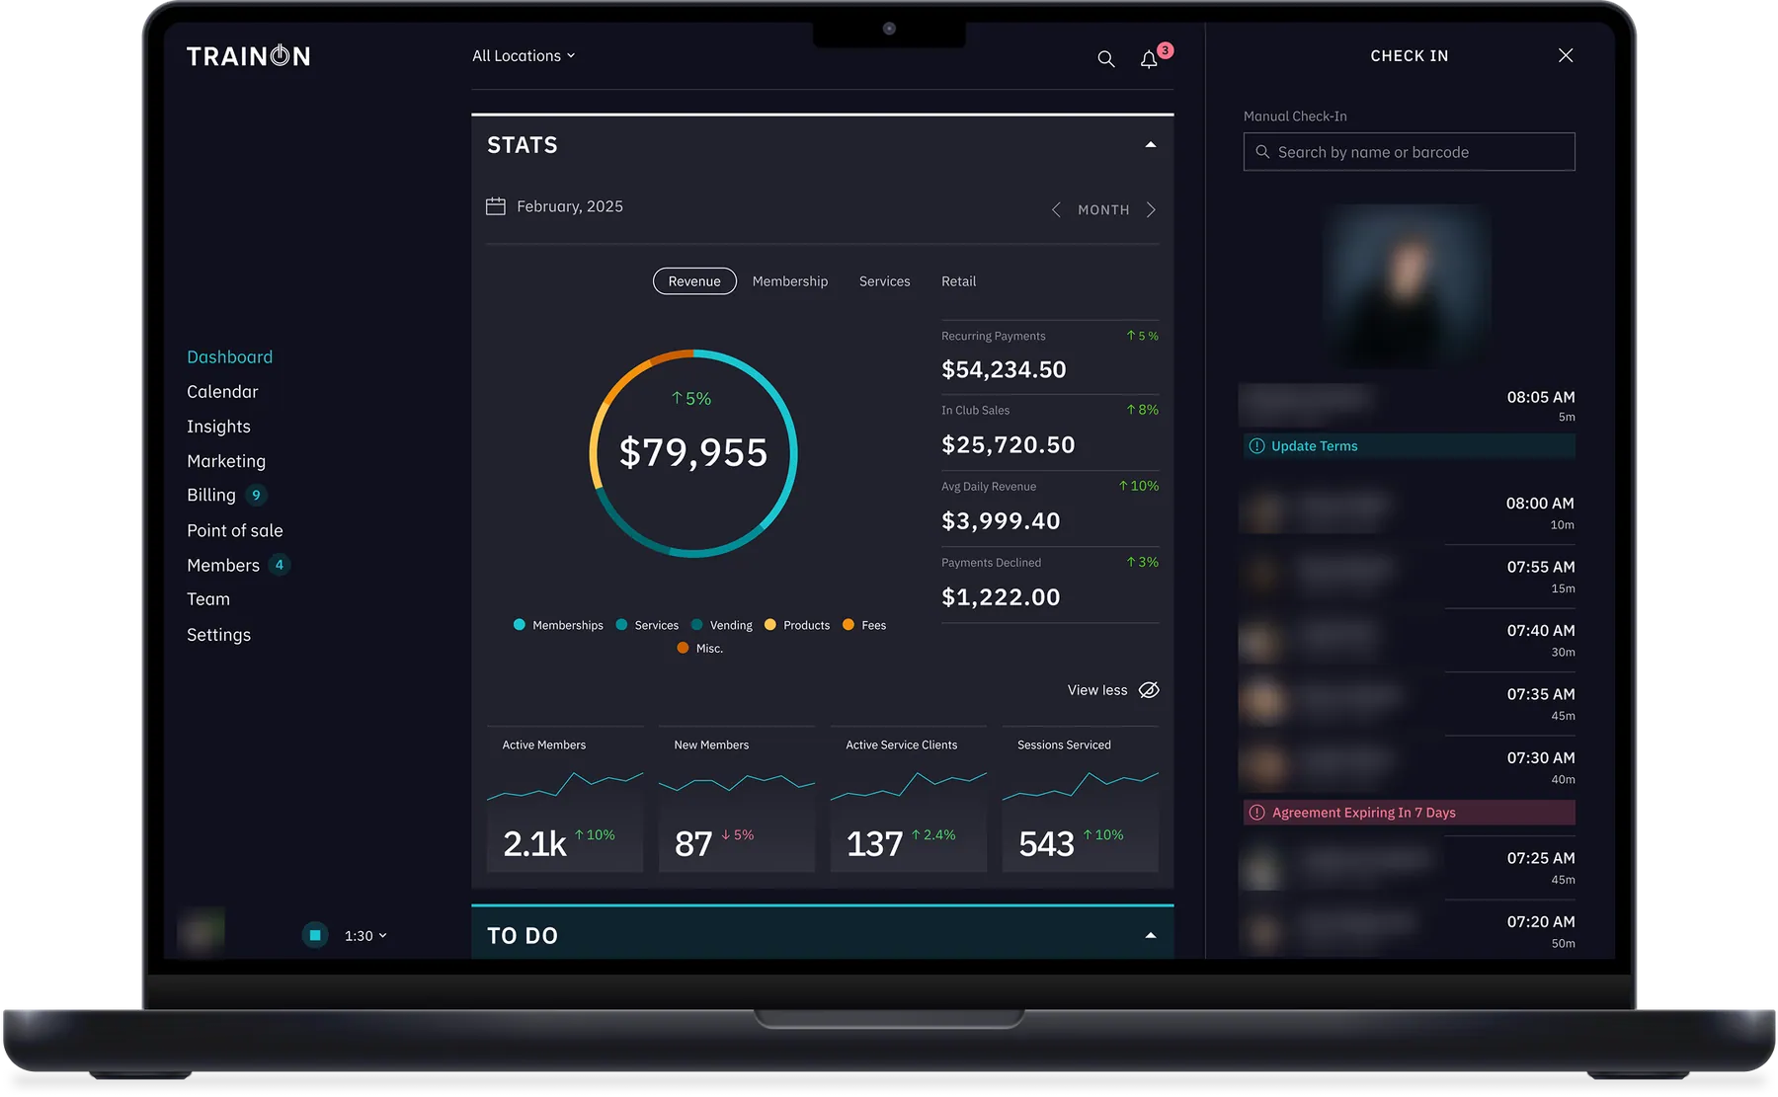Click the View less link
This screenshot has height=1097, width=1778.
[x=1097, y=690]
